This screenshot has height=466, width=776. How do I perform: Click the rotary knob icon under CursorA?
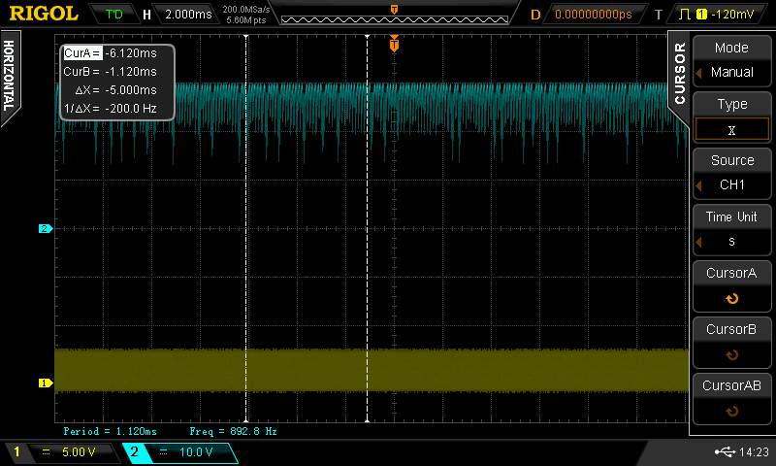coord(731,299)
